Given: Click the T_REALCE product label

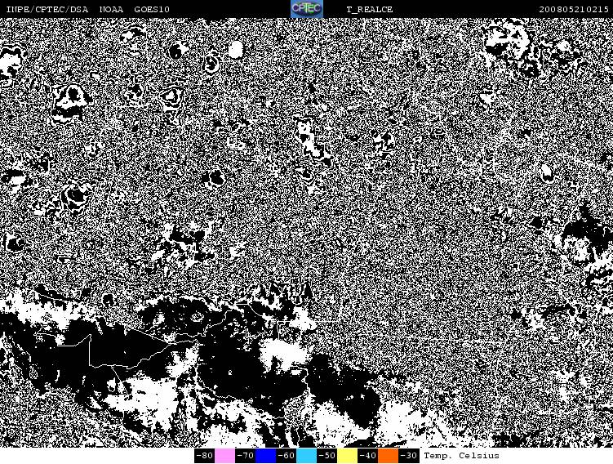Looking at the screenshot, I should point(369,9).
